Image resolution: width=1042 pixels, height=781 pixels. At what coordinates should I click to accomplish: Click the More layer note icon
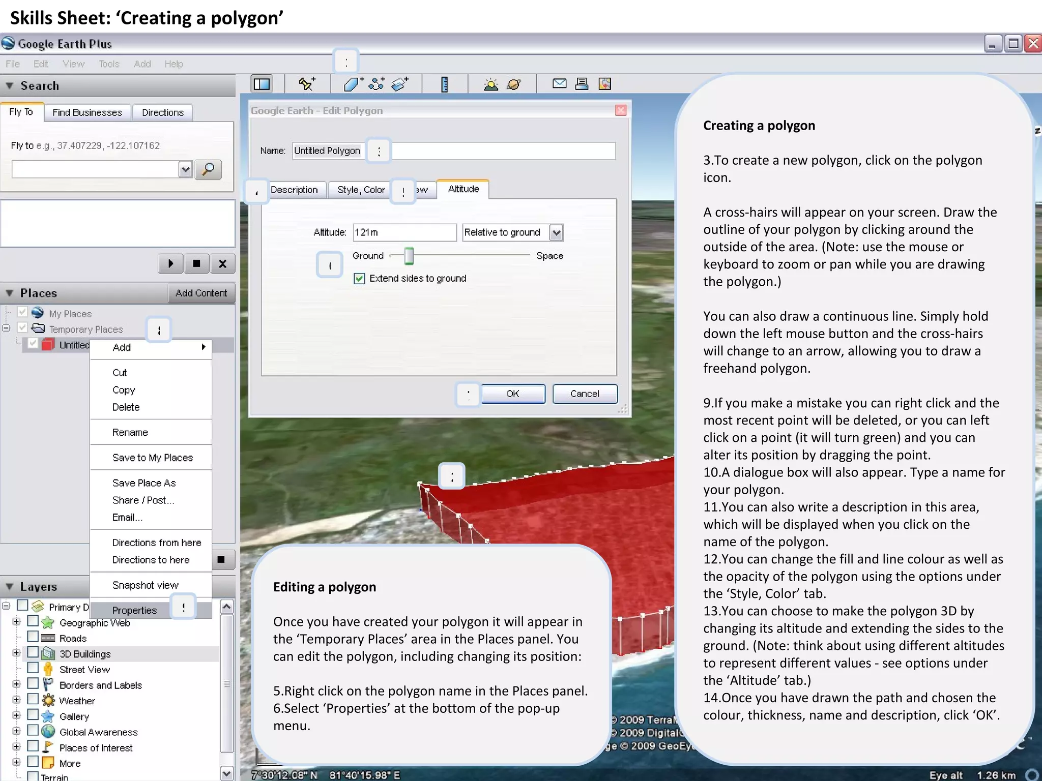(x=48, y=763)
